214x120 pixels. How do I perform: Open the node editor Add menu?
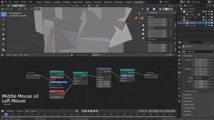(x=20, y=55)
